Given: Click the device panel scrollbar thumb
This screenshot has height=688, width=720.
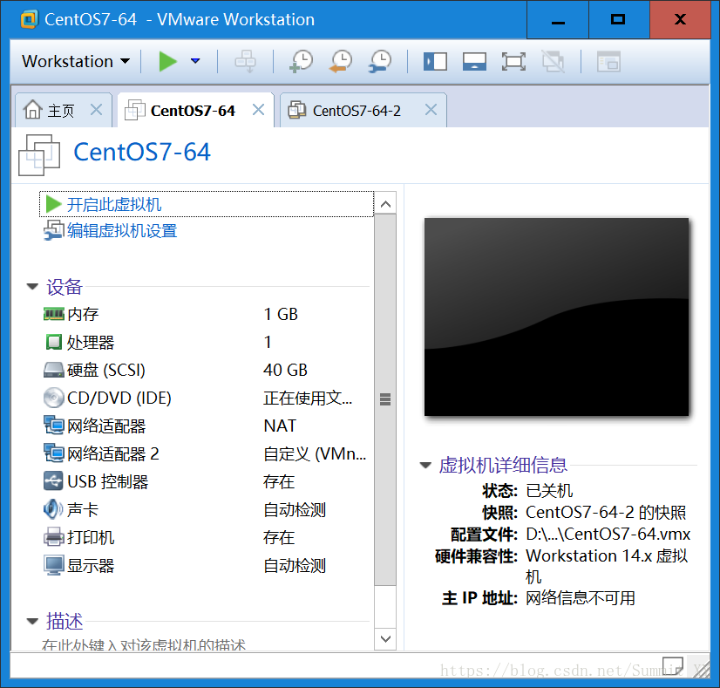Looking at the screenshot, I should [x=385, y=399].
